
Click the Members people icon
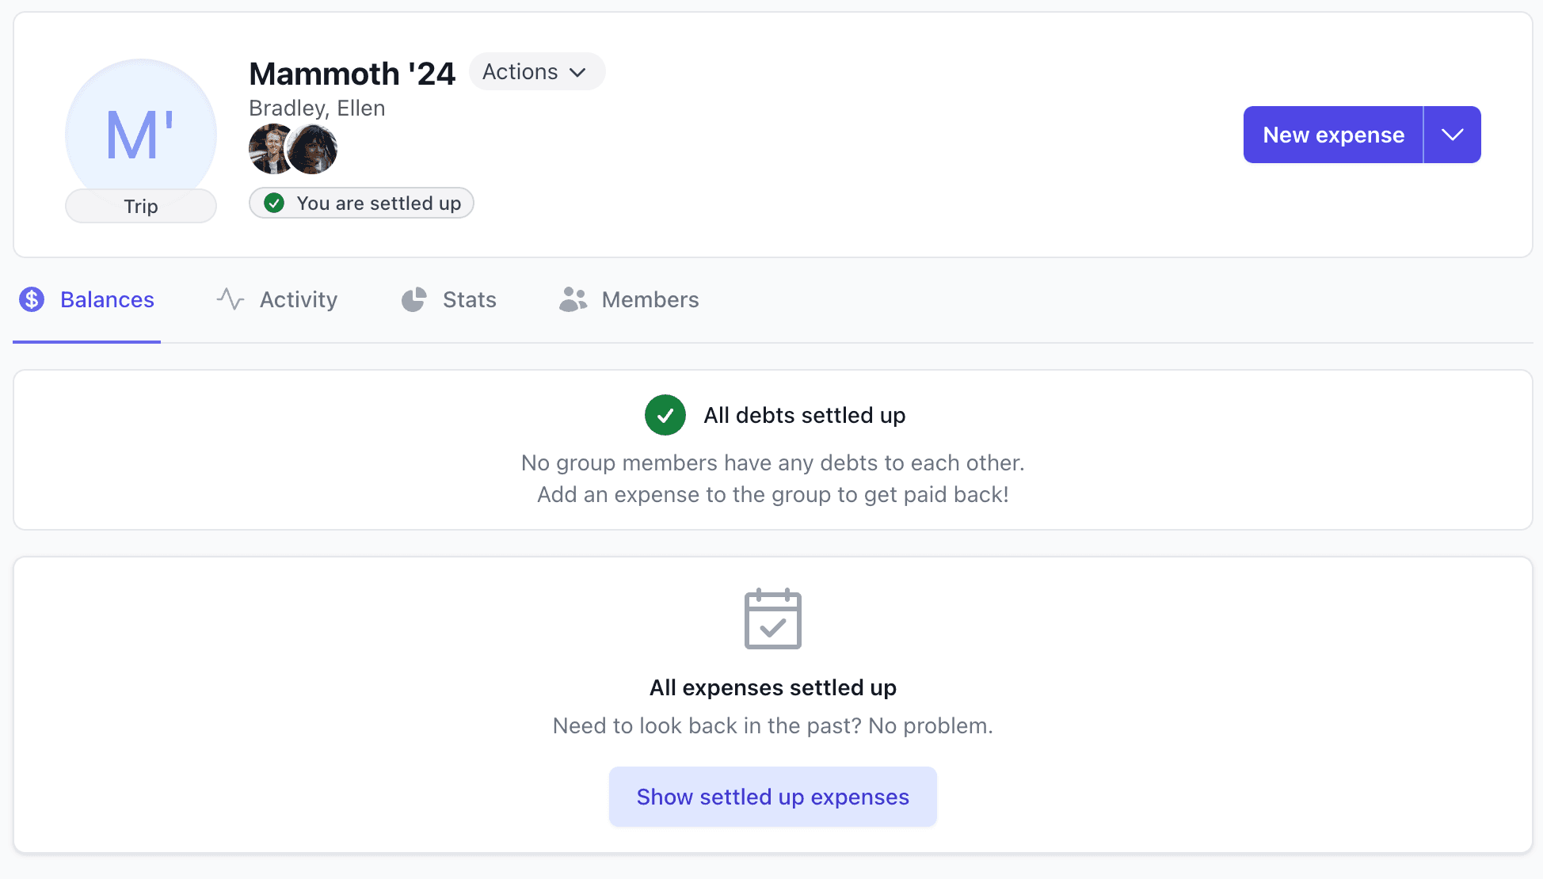point(573,299)
